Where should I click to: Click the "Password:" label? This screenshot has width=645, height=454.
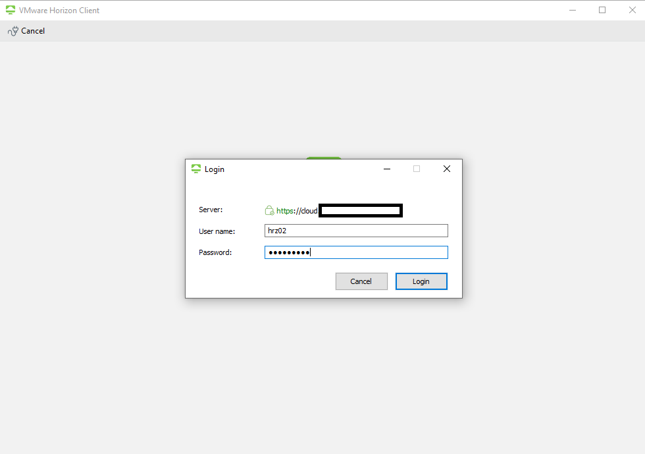click(x=215, y=252)
